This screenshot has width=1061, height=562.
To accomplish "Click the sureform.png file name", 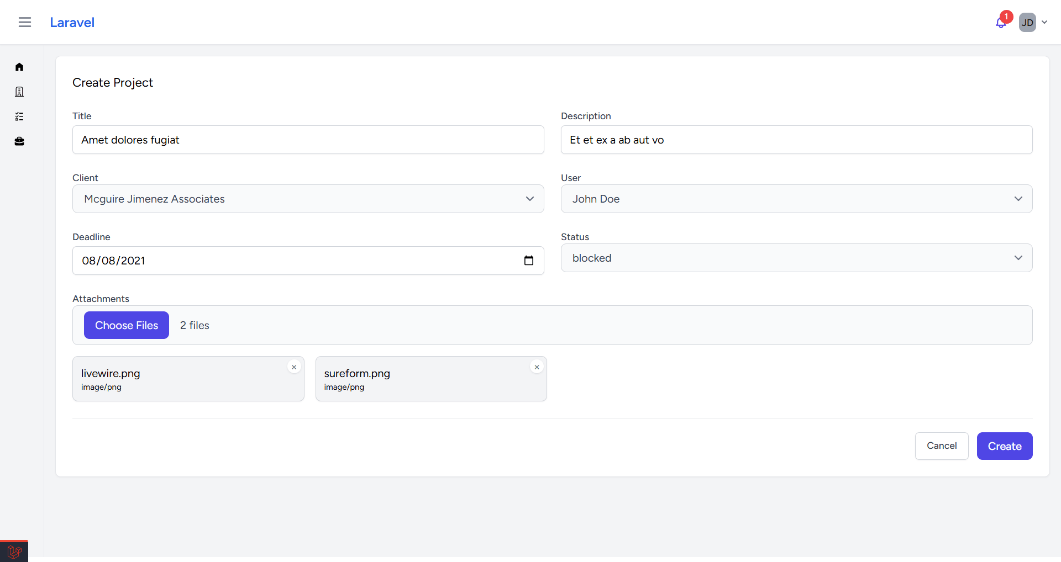I will tap(357, 374).
